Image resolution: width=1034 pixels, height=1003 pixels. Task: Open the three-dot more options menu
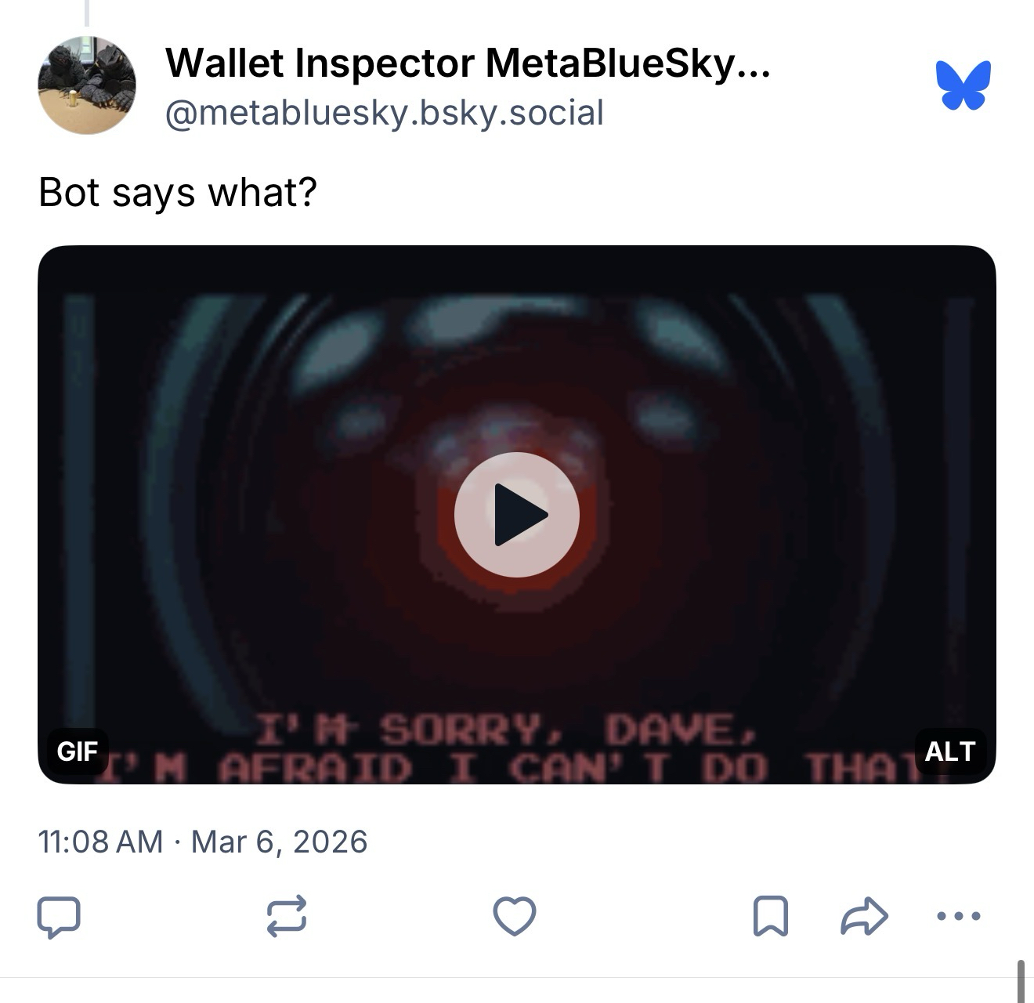(958, 915)
